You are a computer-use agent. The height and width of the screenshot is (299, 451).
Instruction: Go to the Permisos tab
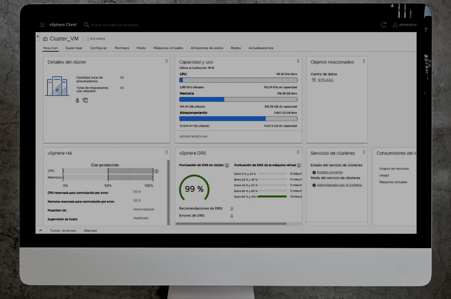point(122,48)
